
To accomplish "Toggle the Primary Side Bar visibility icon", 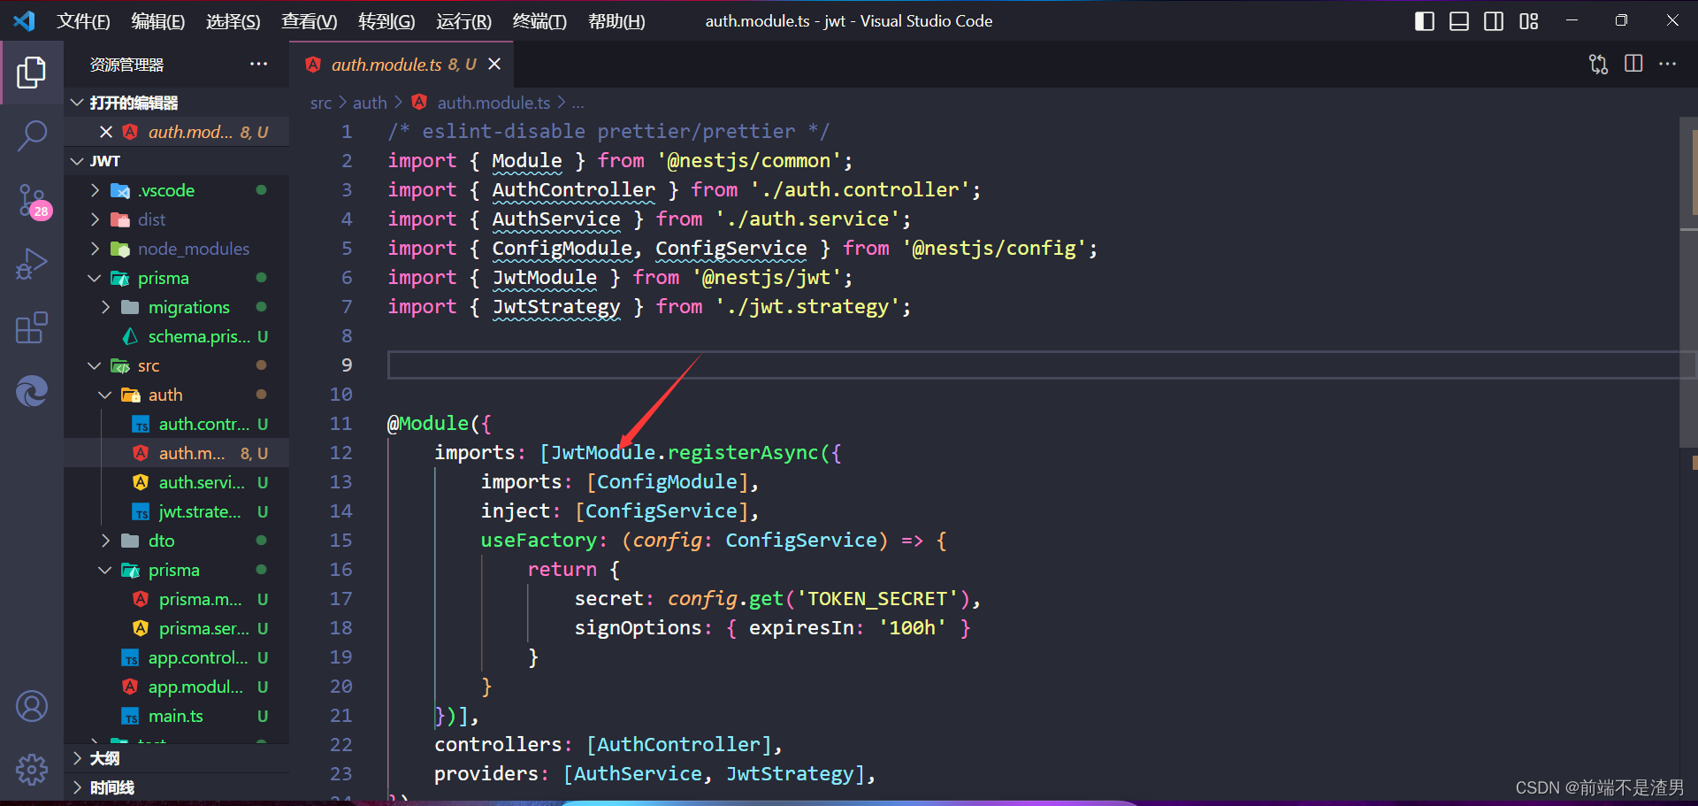I will [x=1424, y=20].
